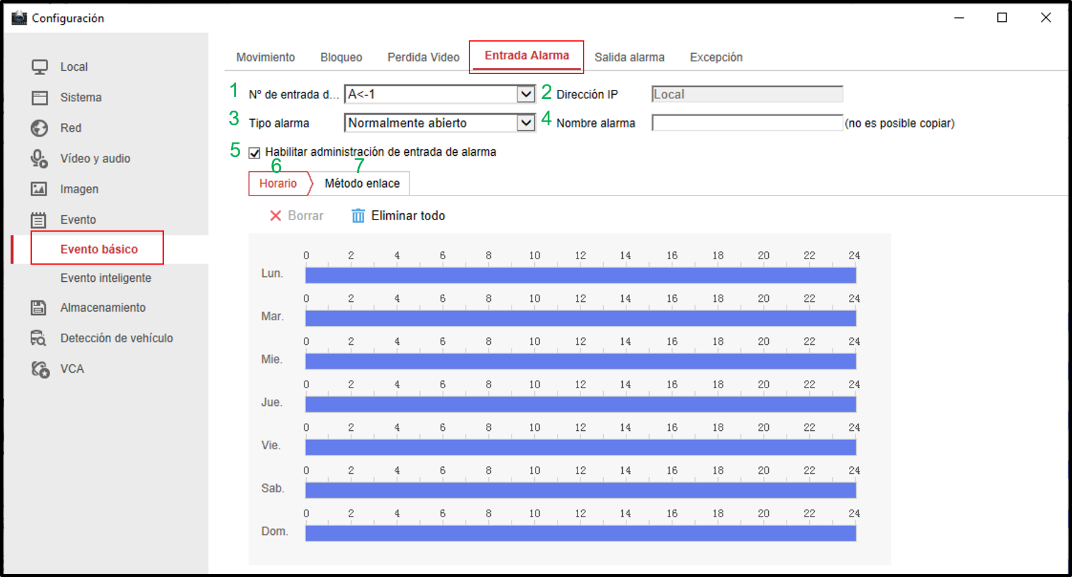Switch to the Salida alarma tab
Viewport: 1072px width, 577px height.
(x=630, y=57)
